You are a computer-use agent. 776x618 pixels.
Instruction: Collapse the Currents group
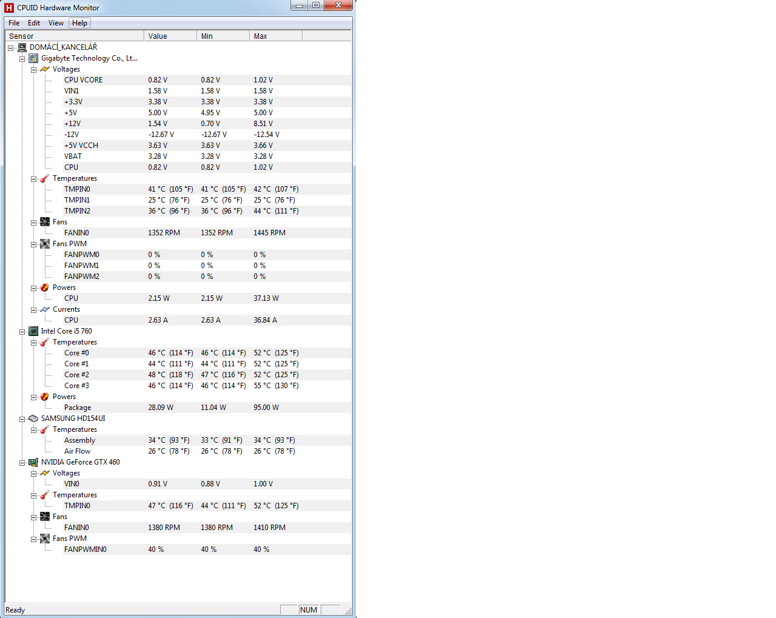tap(34, 310)
